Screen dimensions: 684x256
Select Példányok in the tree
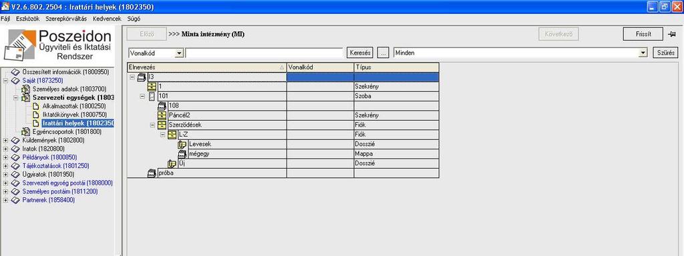pos(49,157)
